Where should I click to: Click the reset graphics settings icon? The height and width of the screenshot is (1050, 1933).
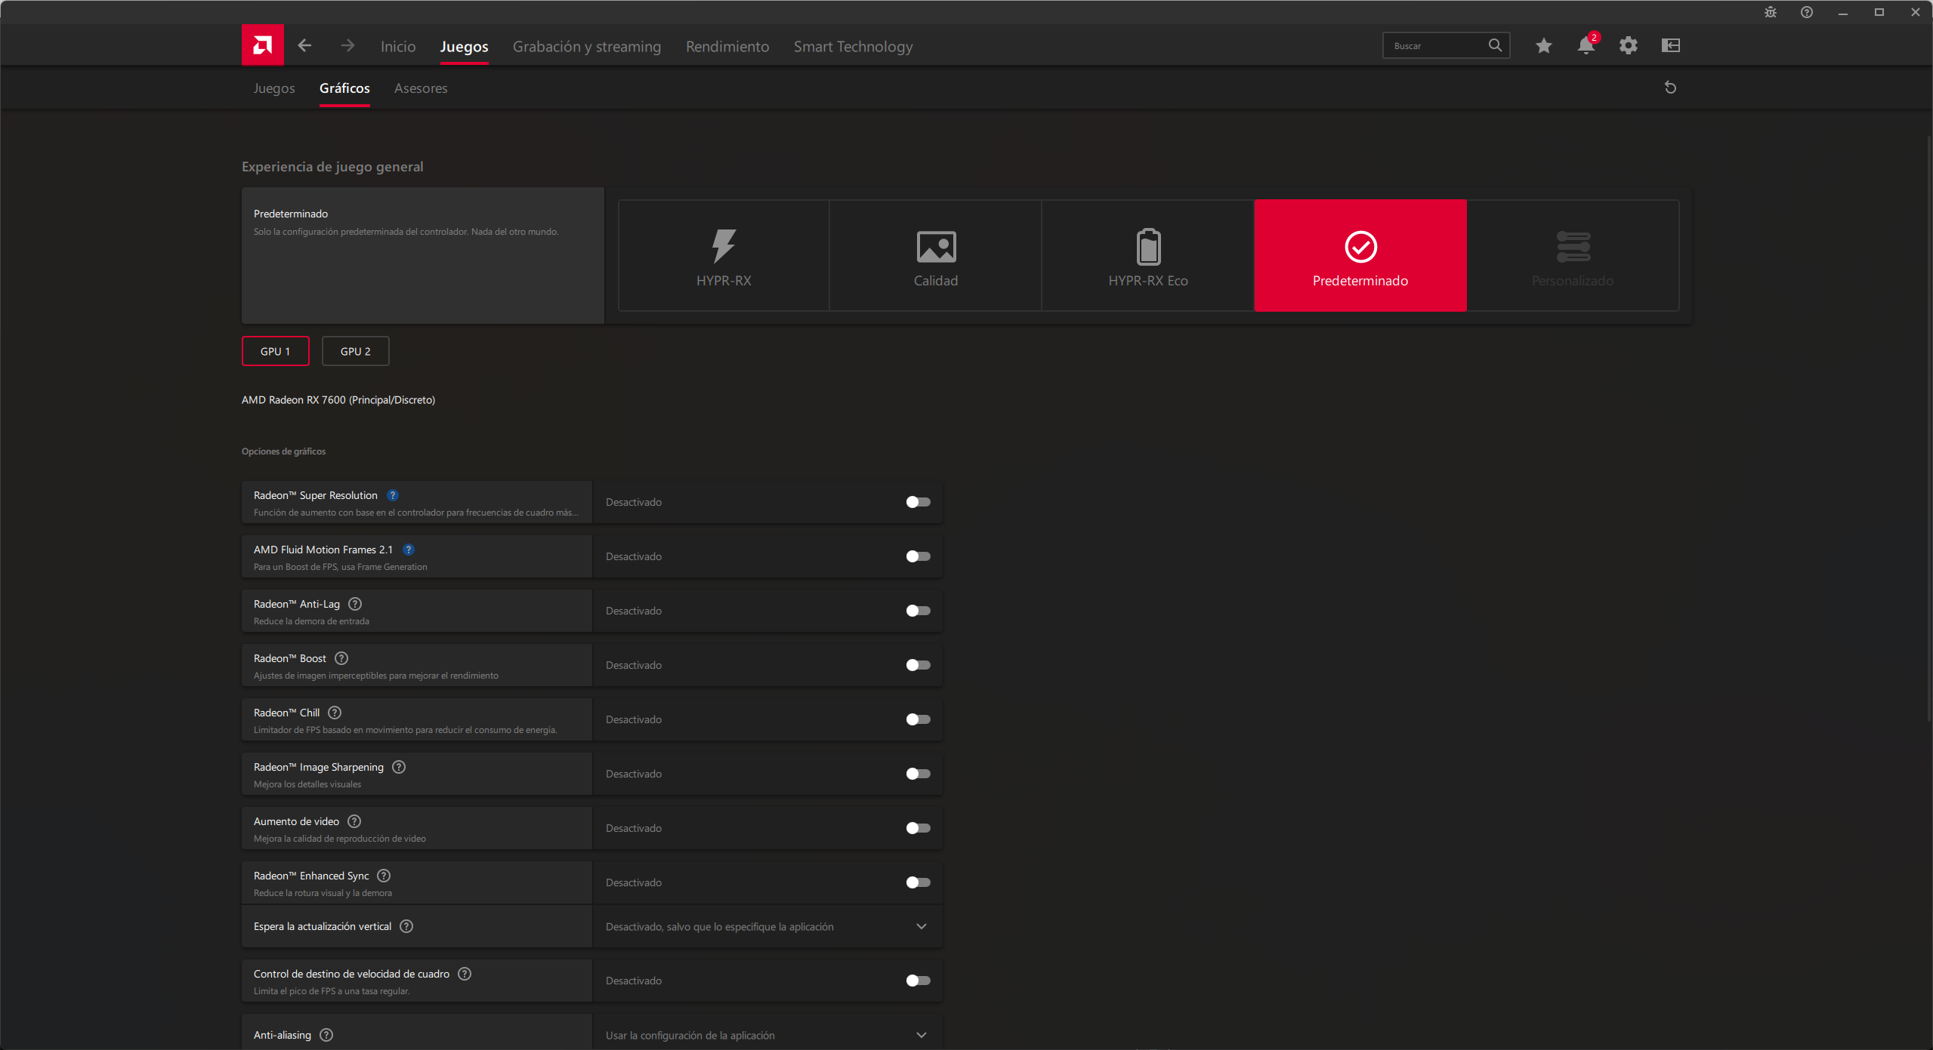(x=1671, y=88)
